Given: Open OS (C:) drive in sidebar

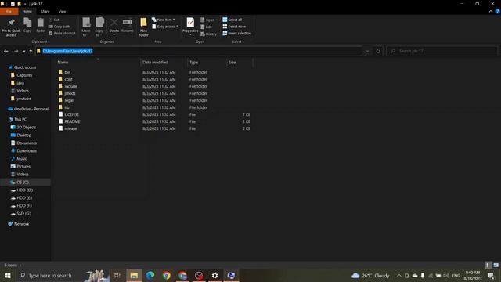Looking at the screenshot, I should click(23, 183).
